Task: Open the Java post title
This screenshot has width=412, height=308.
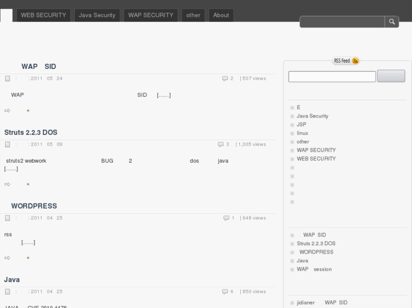Action: (x=12, y=280)
